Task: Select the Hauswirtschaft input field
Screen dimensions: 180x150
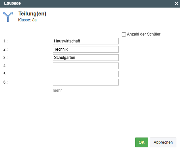Action: (86, 41)
